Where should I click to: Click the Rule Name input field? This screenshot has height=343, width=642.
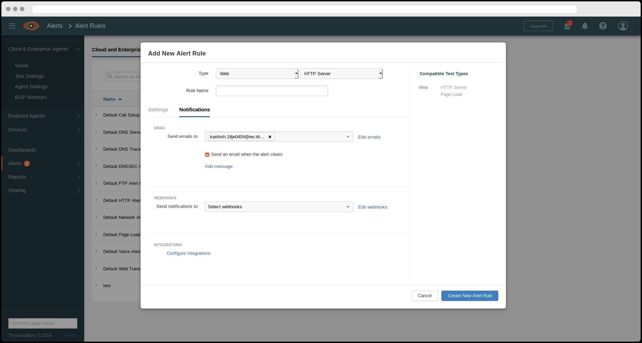272,91
